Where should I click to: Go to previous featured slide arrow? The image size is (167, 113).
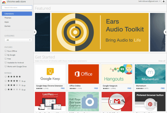[35, 32]
